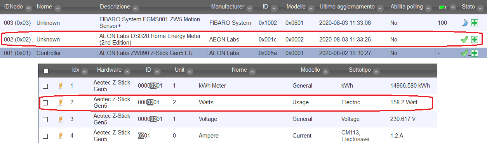Select the FIBARO Motion Sensor+ node row
This screenshot has height=143, width=487.
[x=243, y=23]
